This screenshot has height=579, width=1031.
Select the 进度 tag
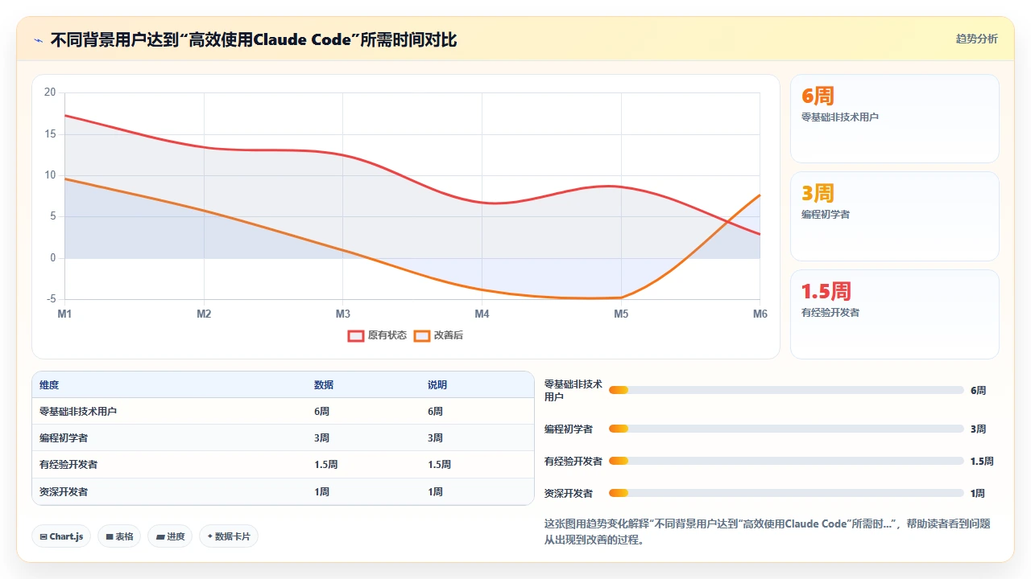coord(170,536)
